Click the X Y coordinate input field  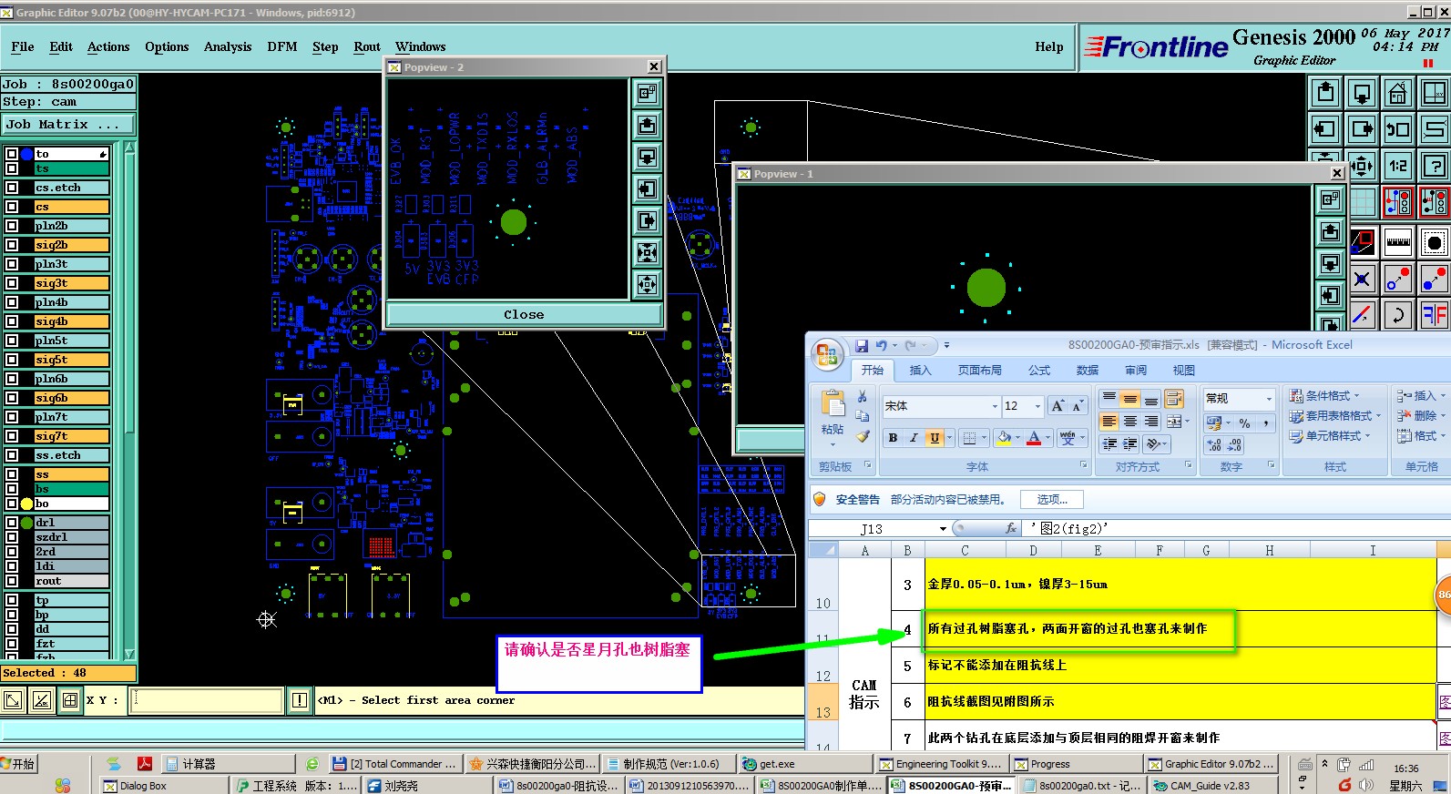pyautogui.click(x=207, y=700)
